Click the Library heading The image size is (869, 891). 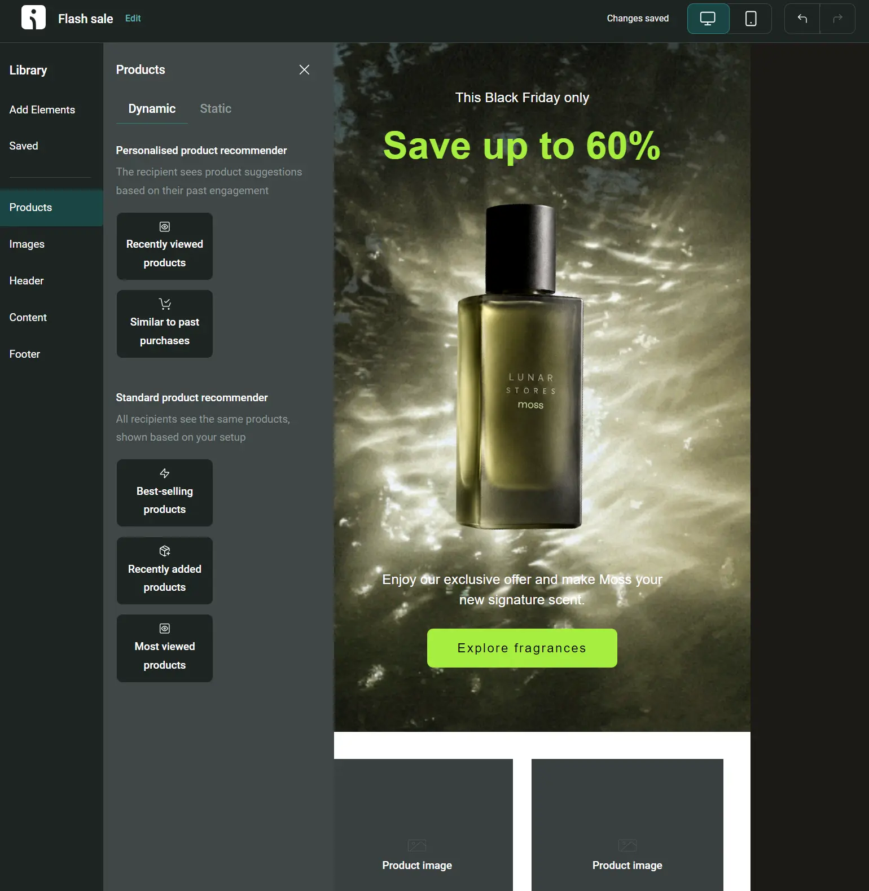point(28,71)
